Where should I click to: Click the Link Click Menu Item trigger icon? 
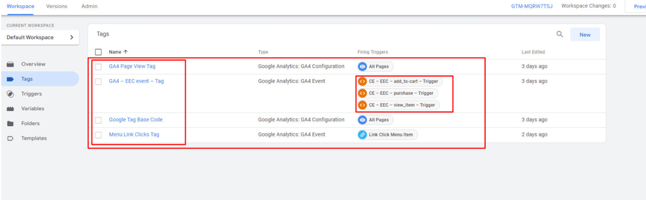click(362, 135)
